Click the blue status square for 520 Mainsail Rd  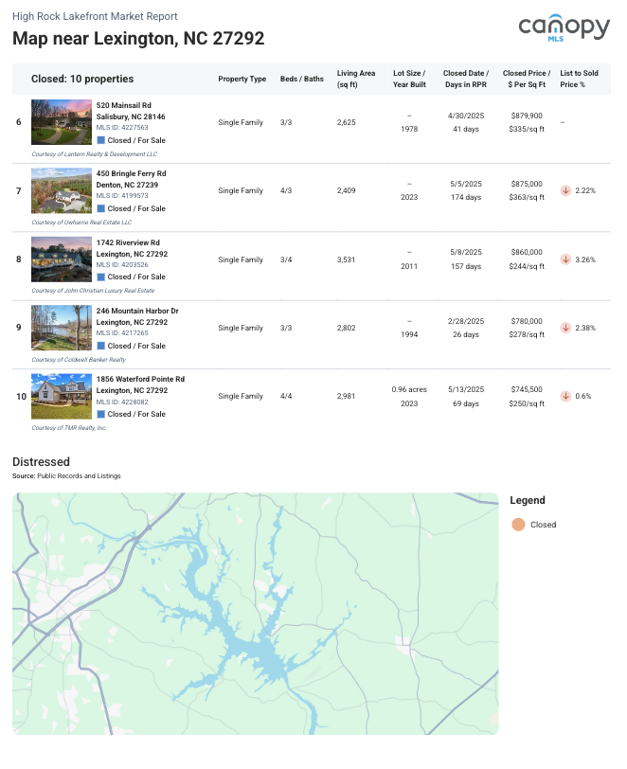pos(100,140)
